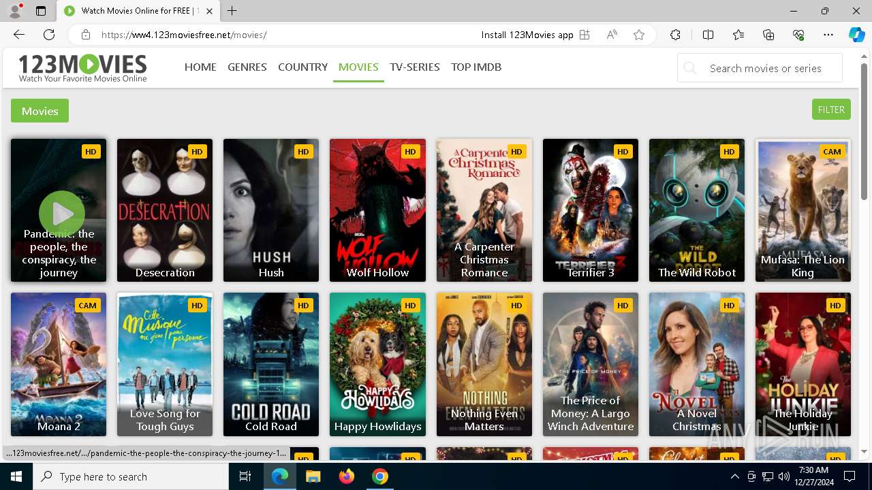872x490 pixels.
Task: Open the Extensions puzzle icon
Action: (x=675, y=35)
